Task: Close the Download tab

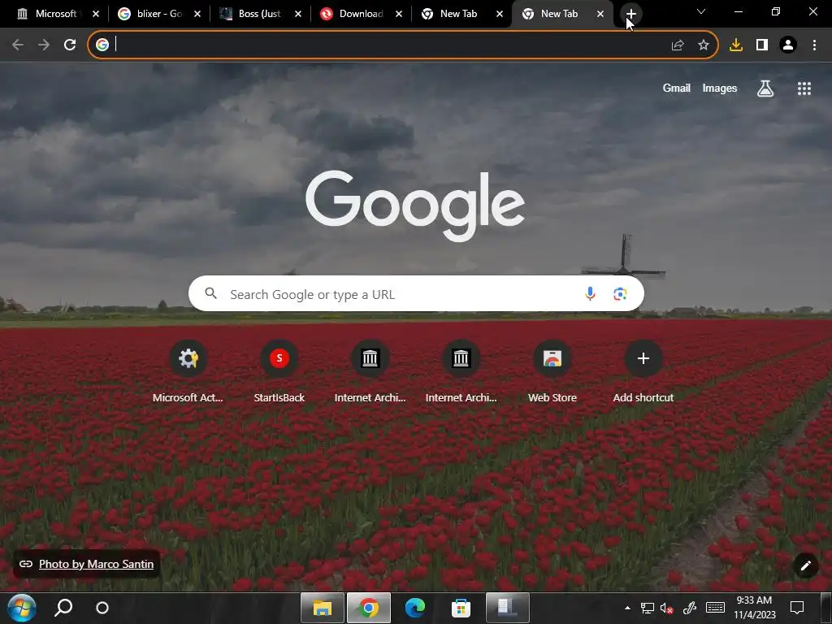Action: [x=399, y=14]
